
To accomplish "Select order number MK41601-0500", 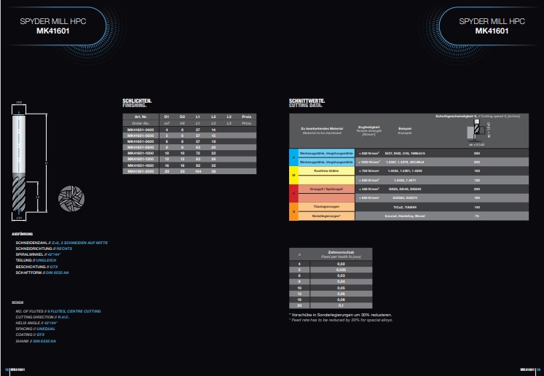I will coord(141,136).
